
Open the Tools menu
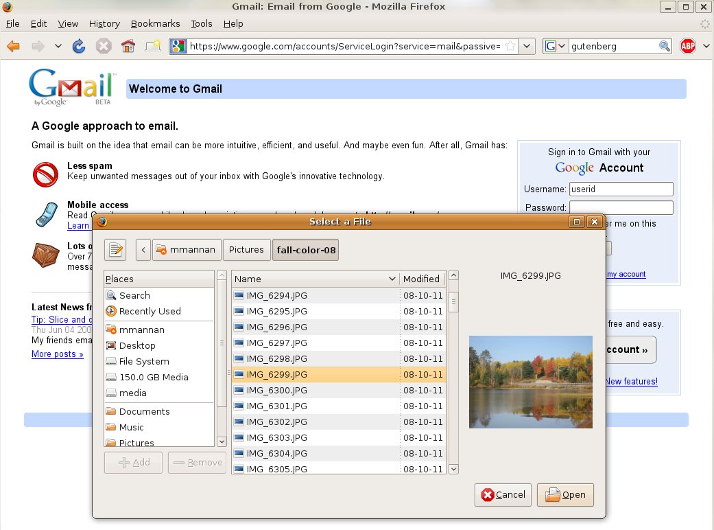click(201, 24)
